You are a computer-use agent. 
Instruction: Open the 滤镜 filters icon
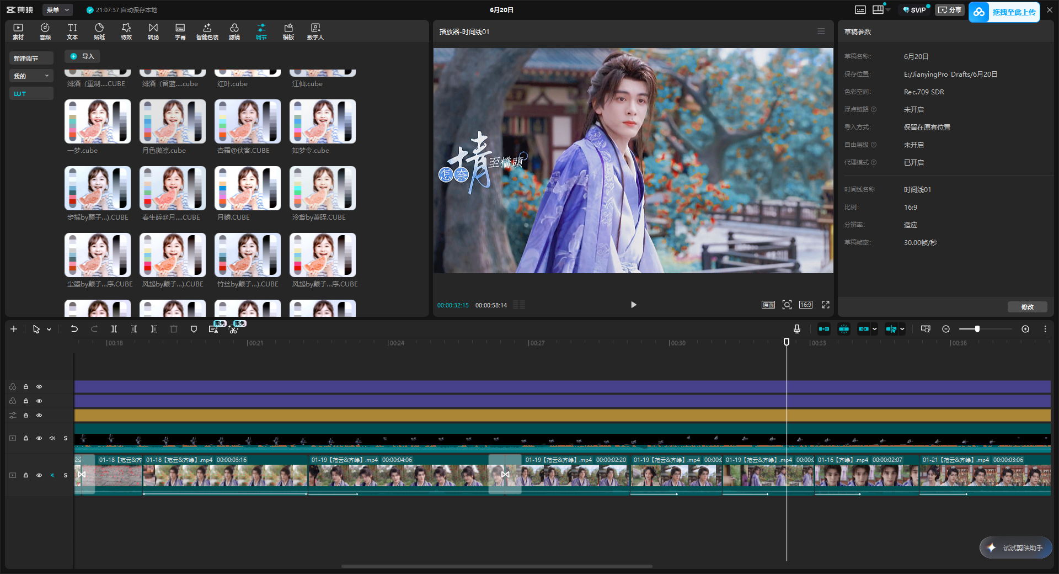[x=234, y=31]
